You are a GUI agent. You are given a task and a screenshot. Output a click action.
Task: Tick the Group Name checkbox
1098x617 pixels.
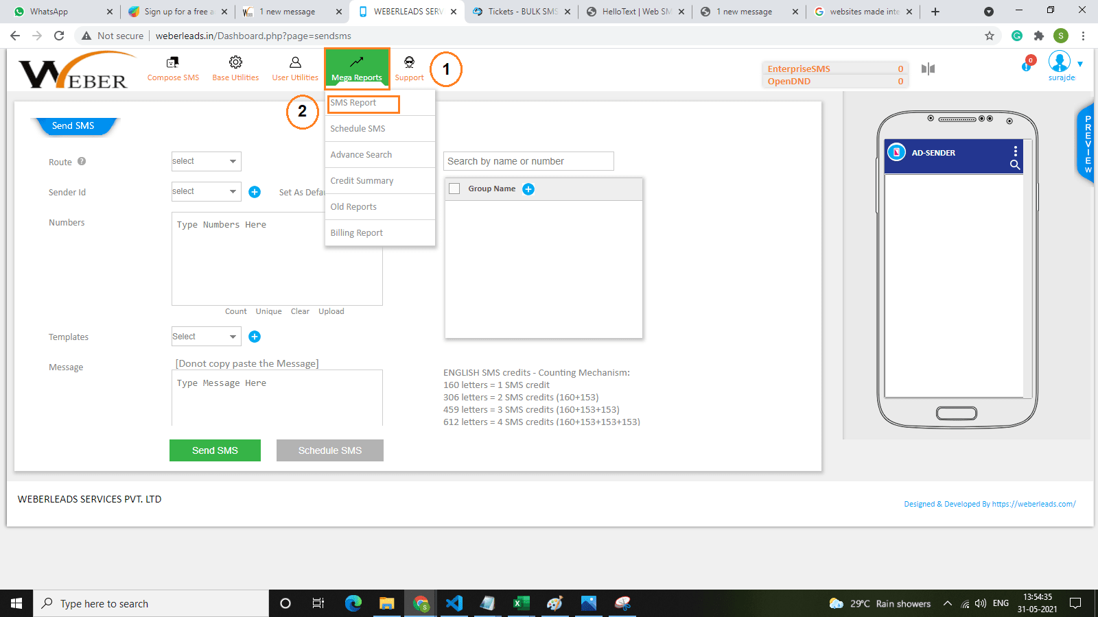click(x=454, y=189)
